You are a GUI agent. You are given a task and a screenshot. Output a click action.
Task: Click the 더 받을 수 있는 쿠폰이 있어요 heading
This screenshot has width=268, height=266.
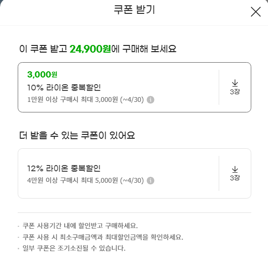pos(77,135)
